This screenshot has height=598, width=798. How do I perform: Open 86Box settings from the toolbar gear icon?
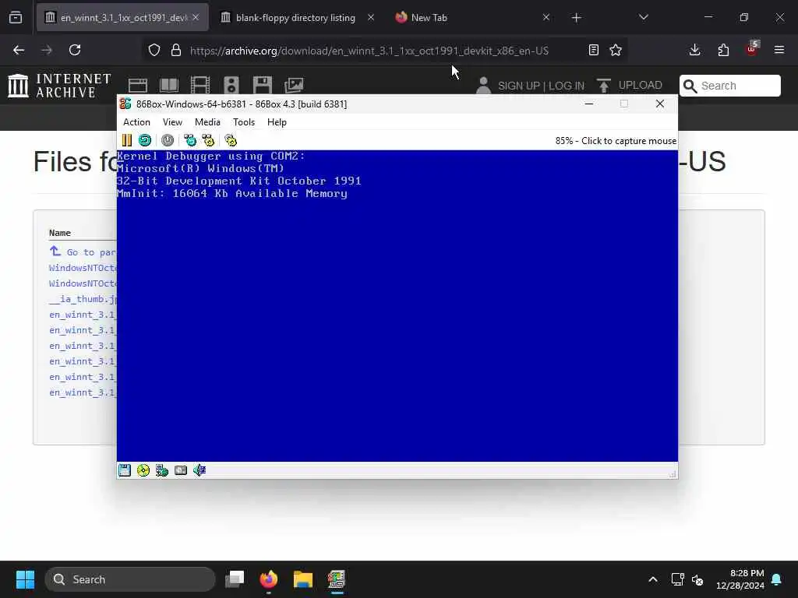point(231,140)
